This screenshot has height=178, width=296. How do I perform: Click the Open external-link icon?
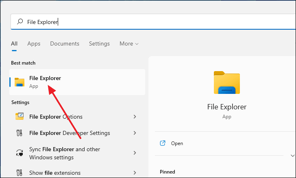coord(163,143)
